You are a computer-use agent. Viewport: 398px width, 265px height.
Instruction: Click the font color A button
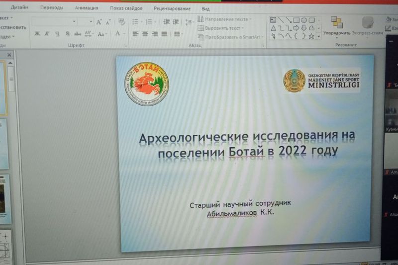click(118, 34)
